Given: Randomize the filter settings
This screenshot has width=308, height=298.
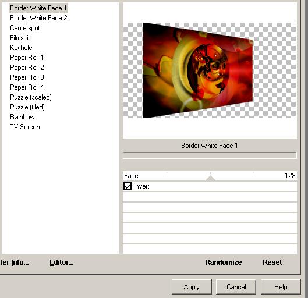Looking at the screenshot, I should point(224,262).
